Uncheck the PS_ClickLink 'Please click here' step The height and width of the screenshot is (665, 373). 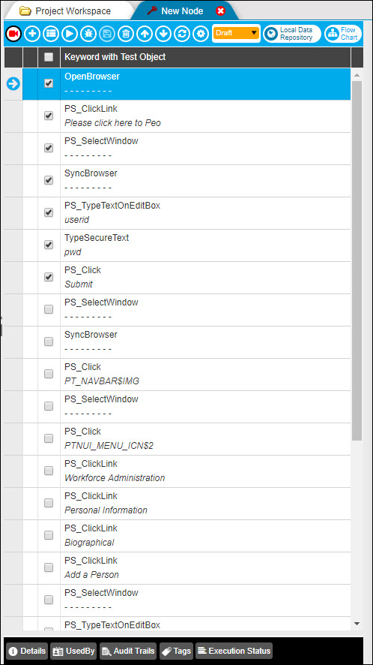49,116
